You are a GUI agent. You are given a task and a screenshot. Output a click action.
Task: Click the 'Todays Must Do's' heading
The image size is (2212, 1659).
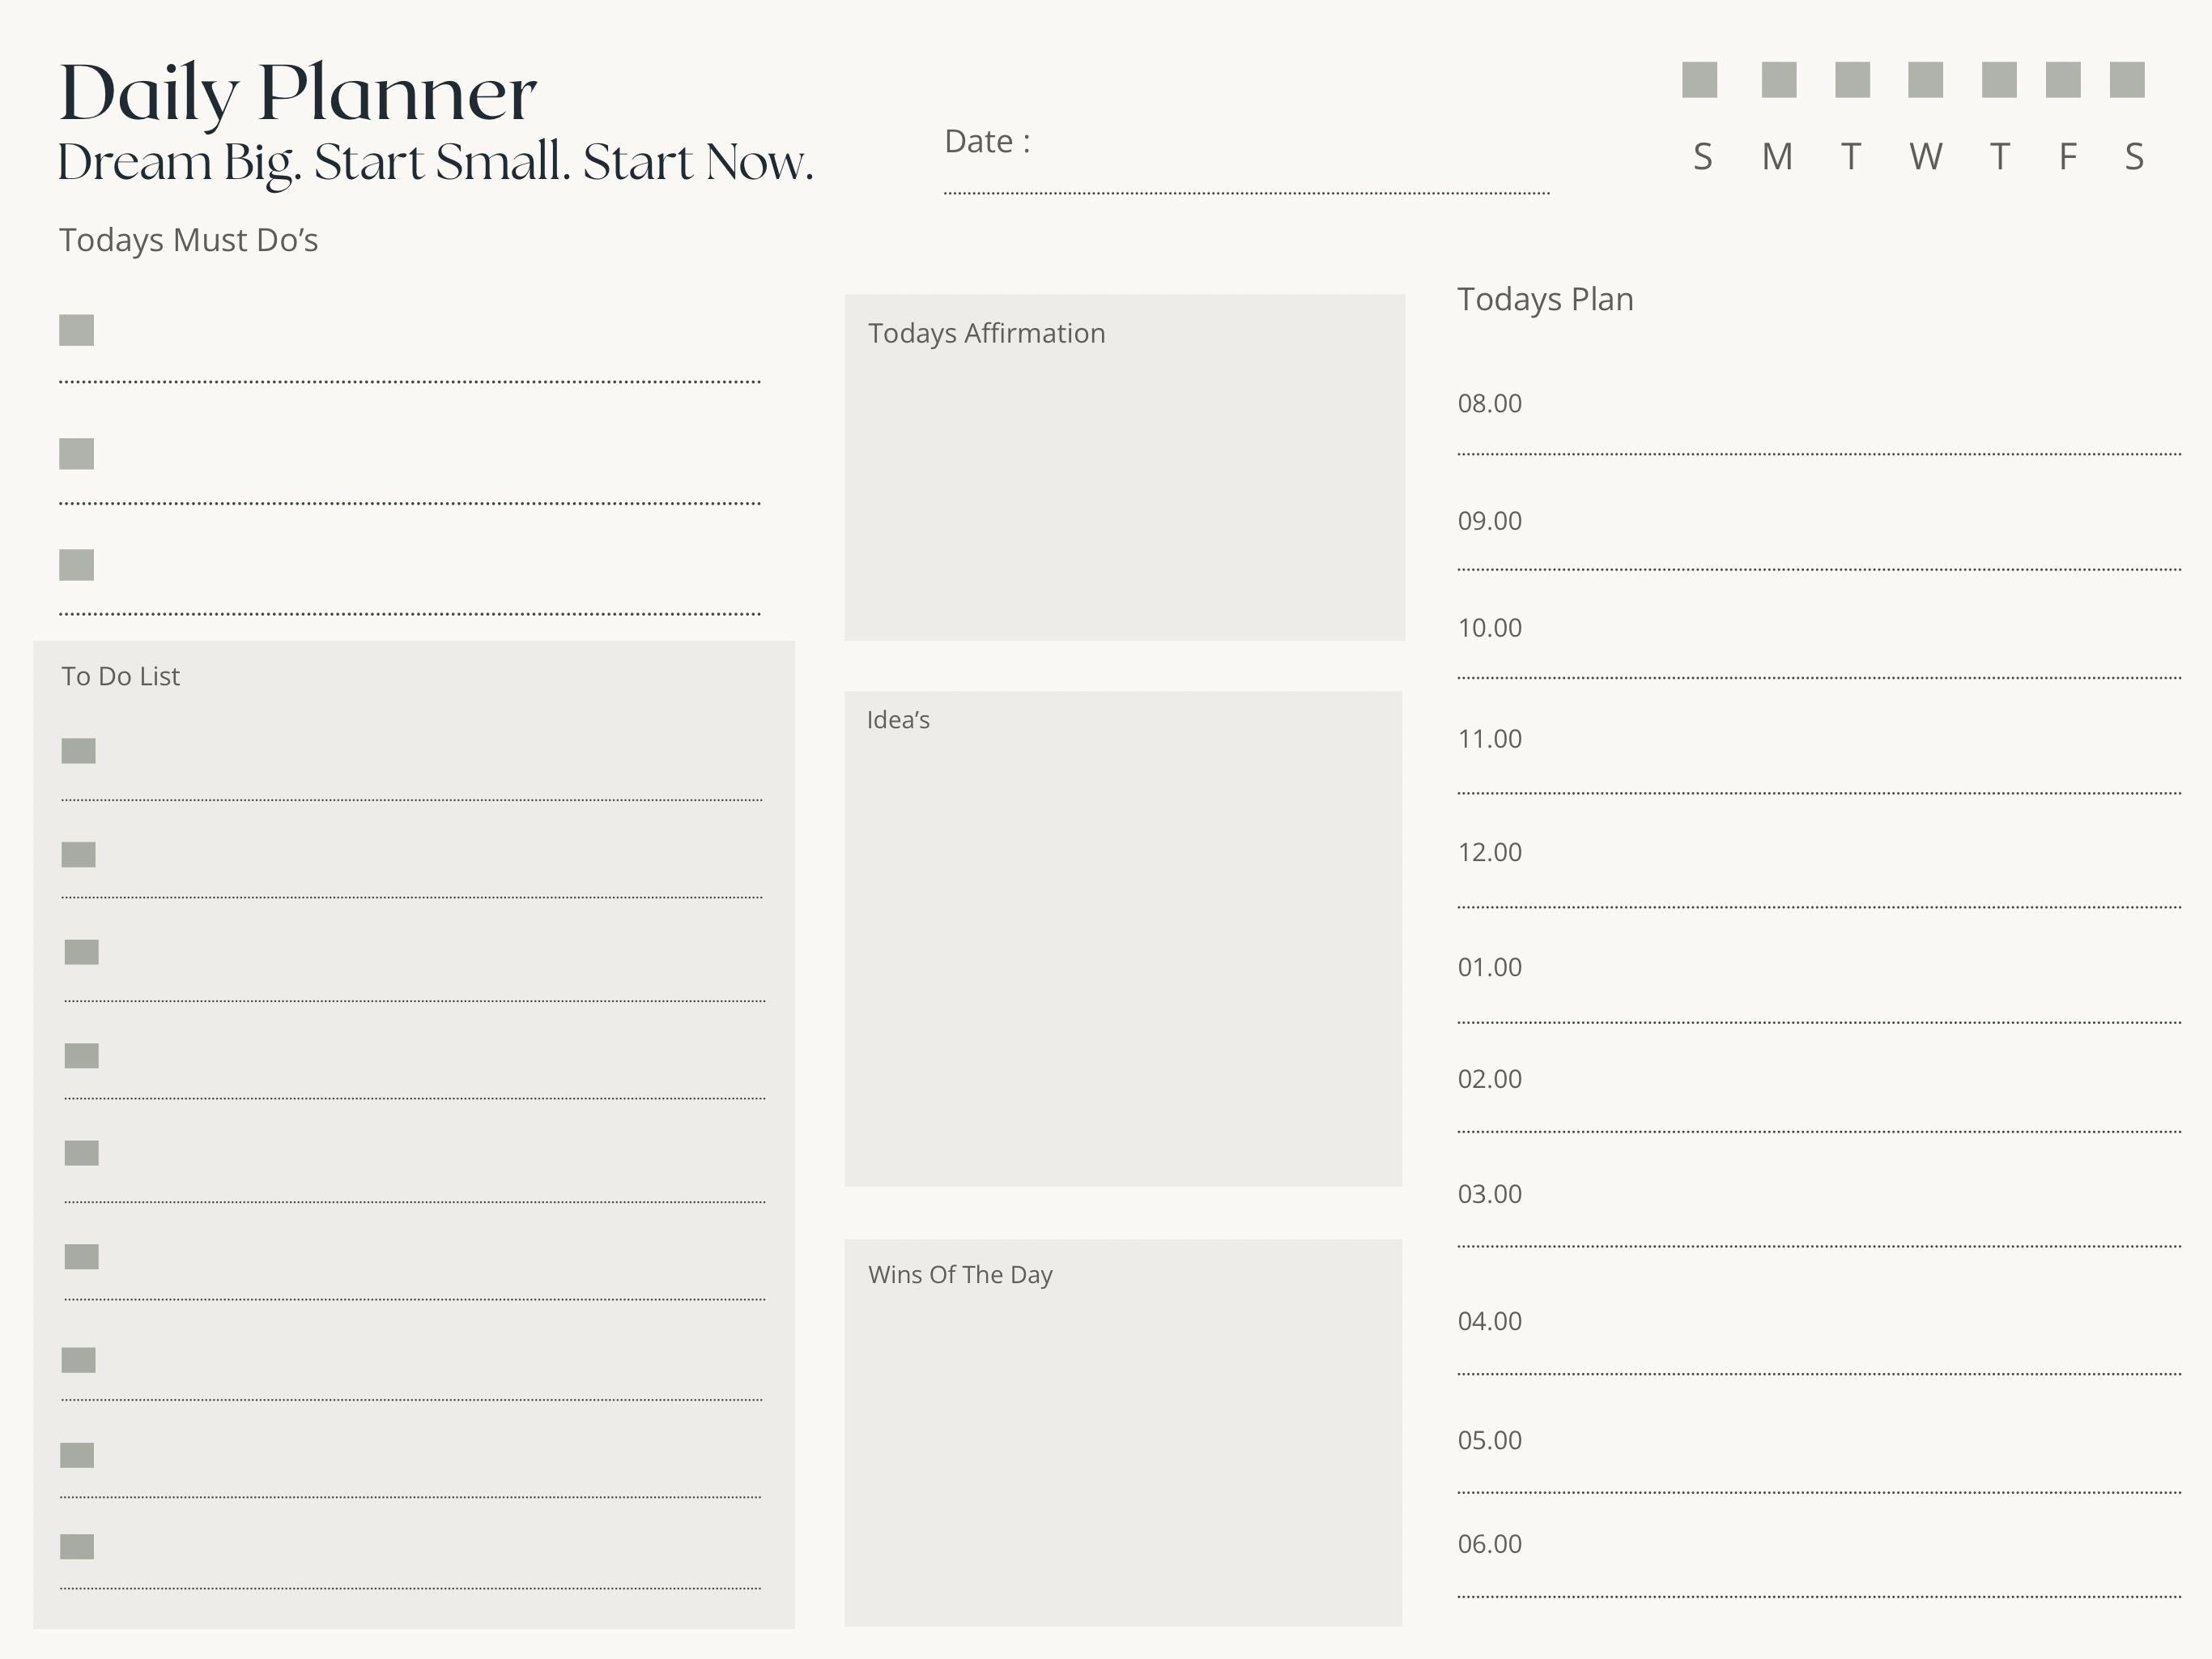click(x=189, y=240)
